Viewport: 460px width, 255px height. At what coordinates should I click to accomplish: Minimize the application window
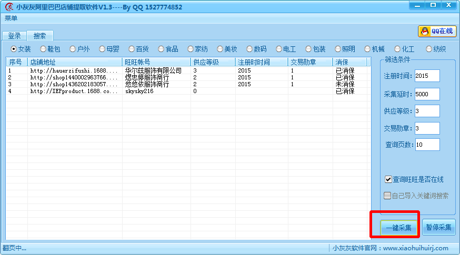coord(417,6)
